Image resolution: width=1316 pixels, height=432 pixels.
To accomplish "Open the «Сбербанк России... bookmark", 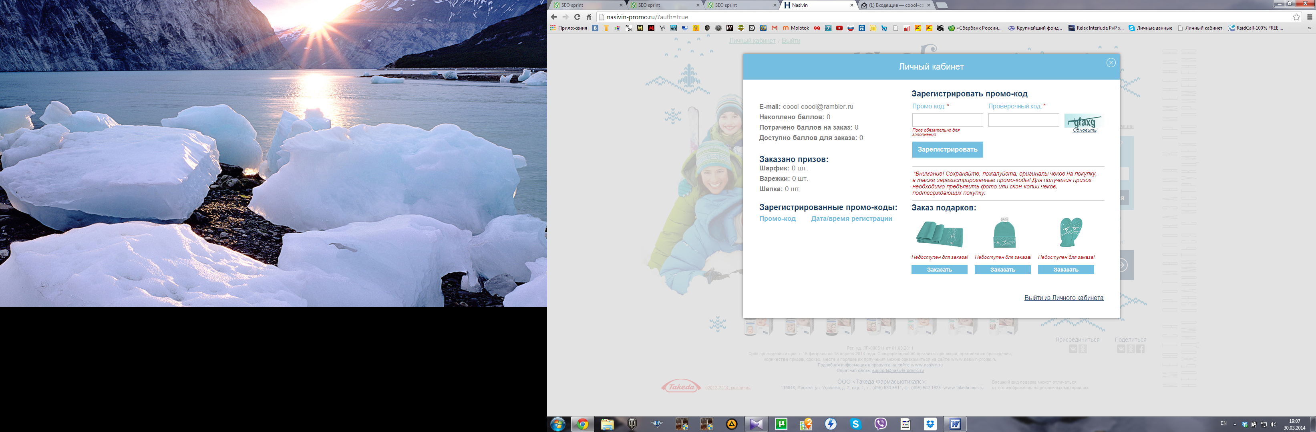I will [975, 28].
